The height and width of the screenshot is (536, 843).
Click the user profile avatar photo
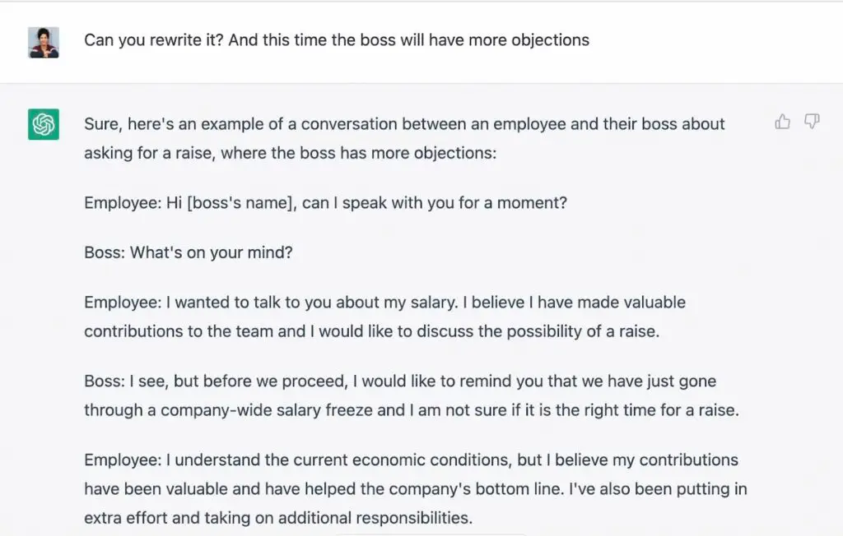coord(43,42)
